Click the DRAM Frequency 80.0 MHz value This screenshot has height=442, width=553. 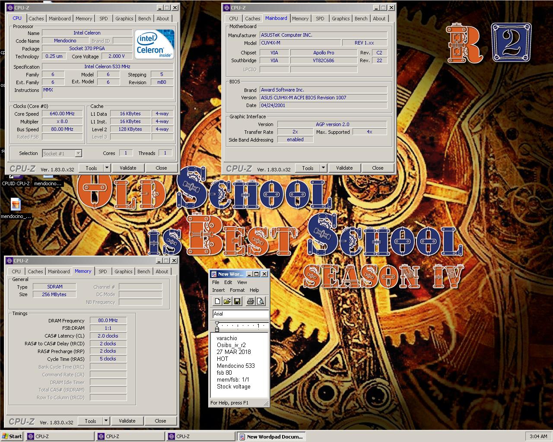pyautogui.click(x=108, y=320)
